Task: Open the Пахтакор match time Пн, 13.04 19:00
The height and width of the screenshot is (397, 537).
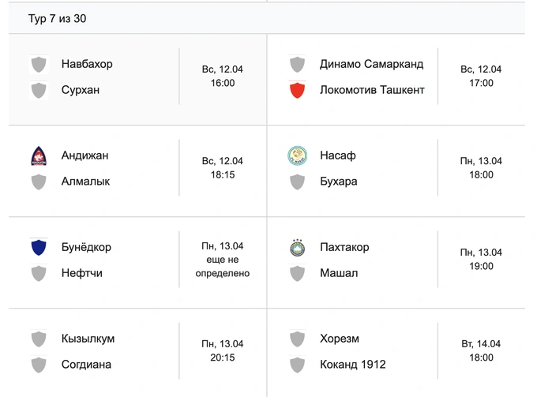Action: [481, 260]
